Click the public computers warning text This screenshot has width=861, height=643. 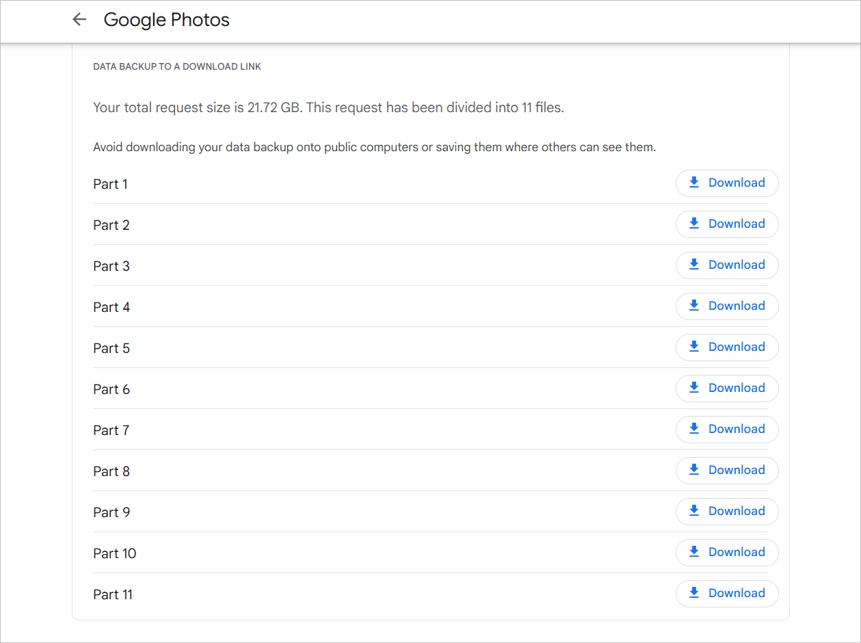[374, 147]
